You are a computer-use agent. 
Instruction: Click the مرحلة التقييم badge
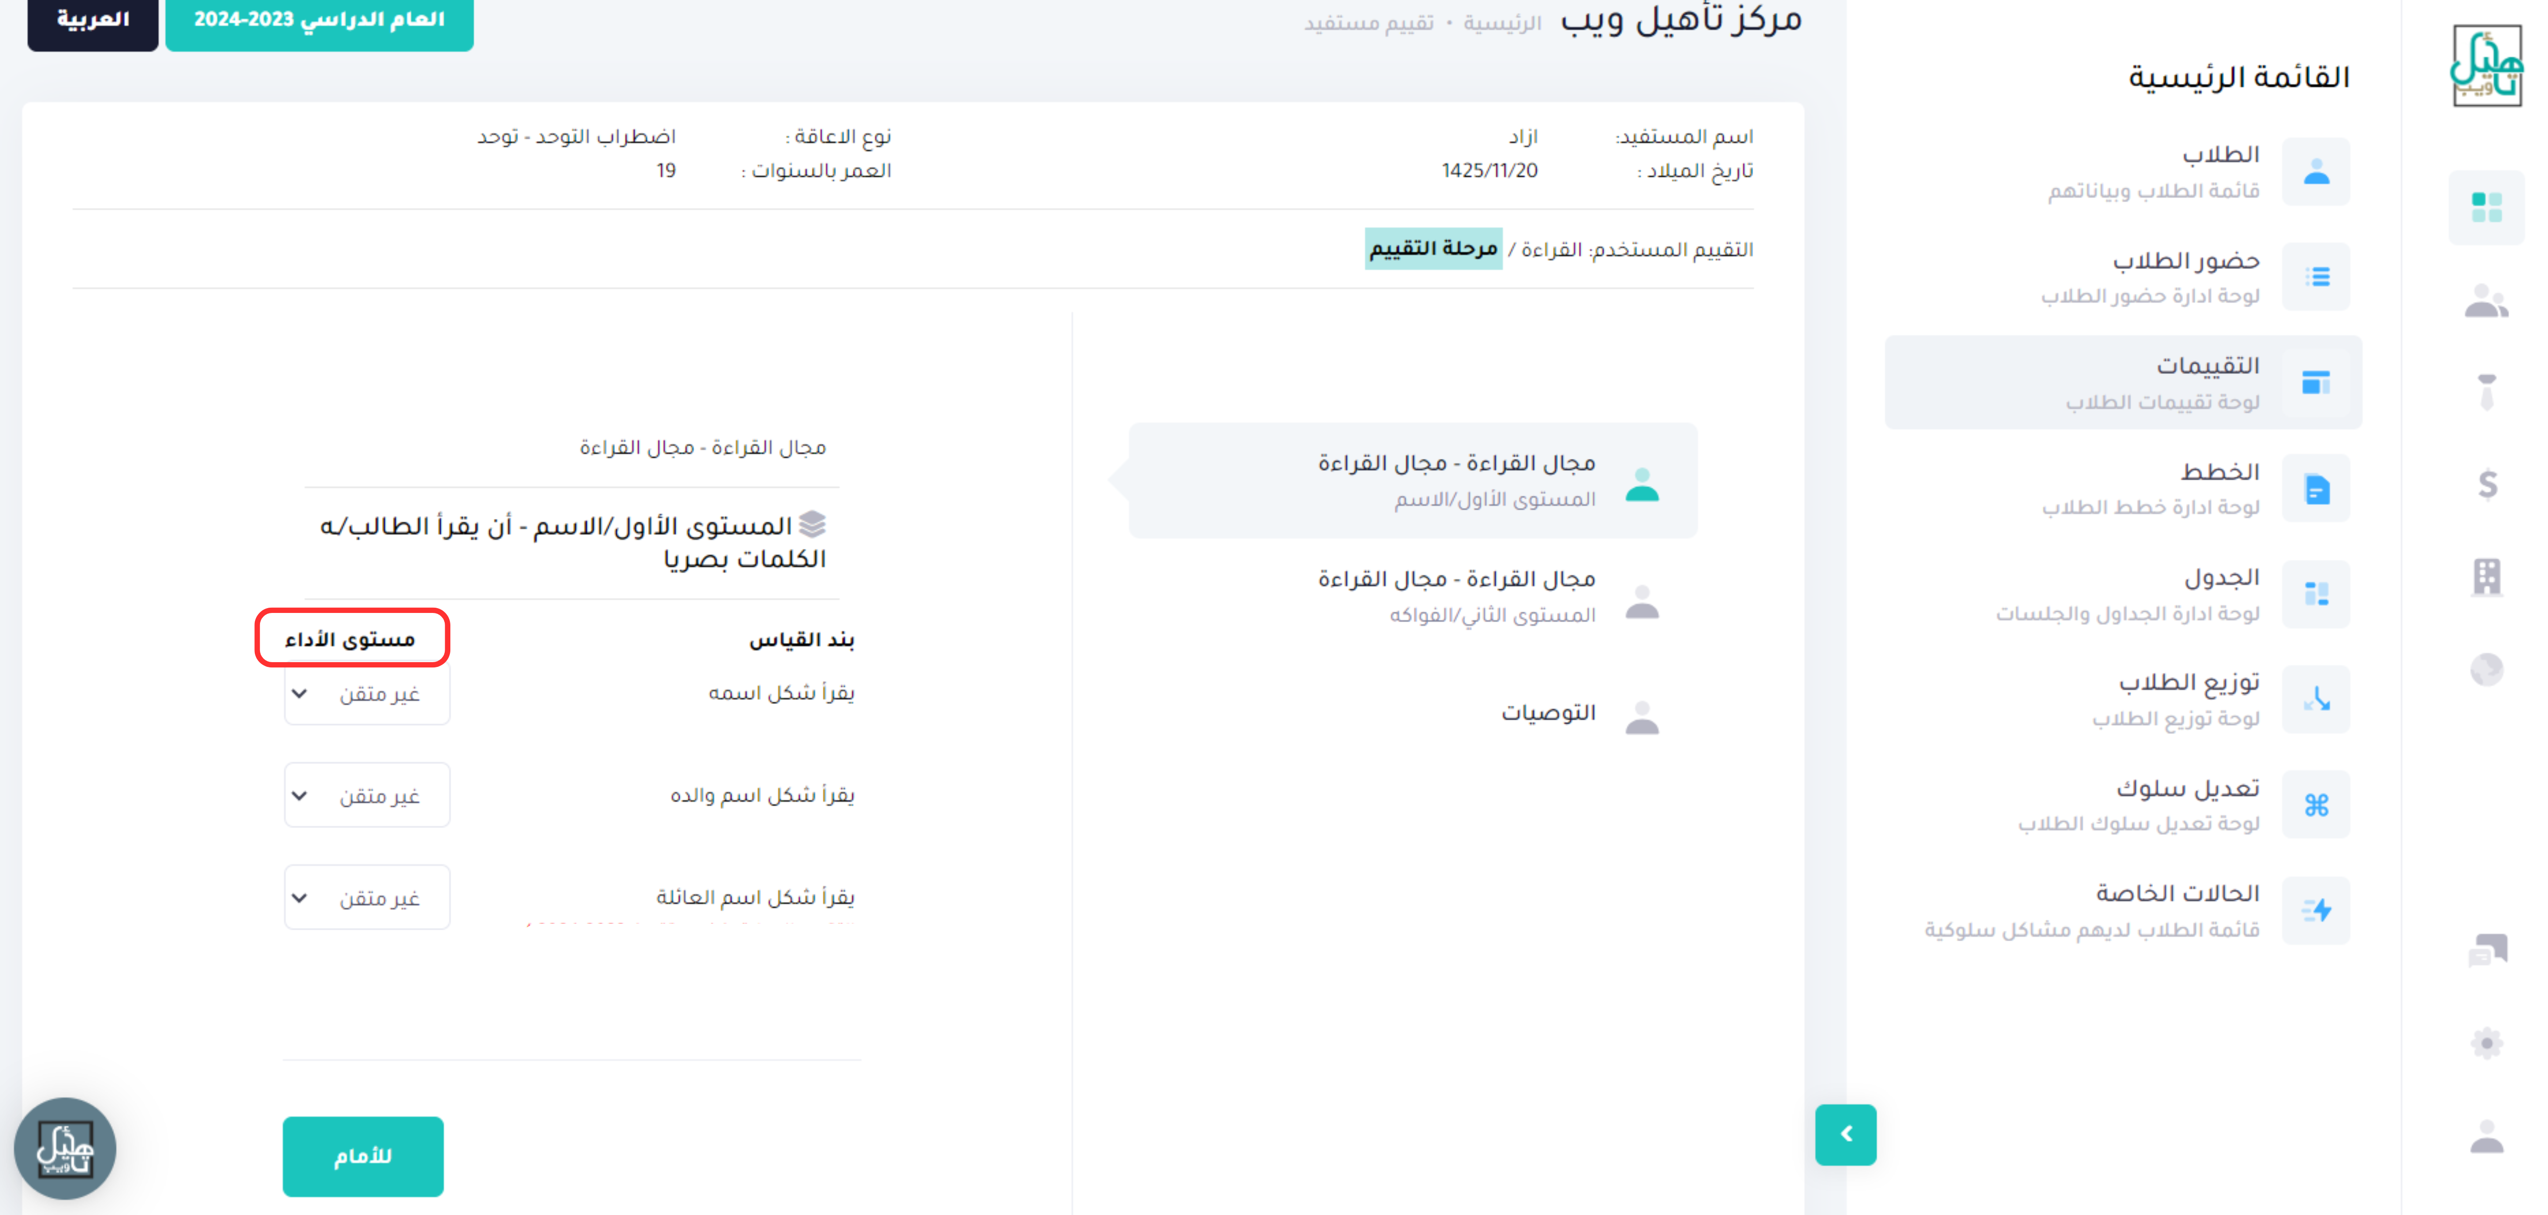click(1433, 248)
